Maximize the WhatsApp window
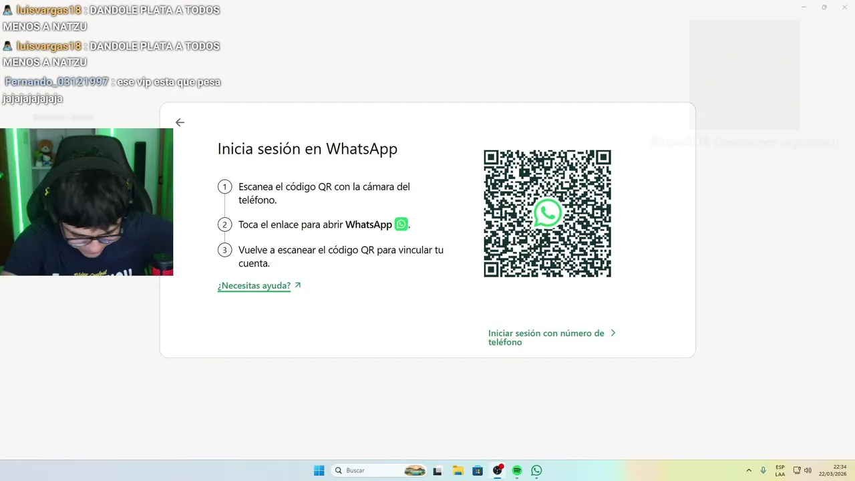The width and height of the screenshot is (855, 481). click(824, 7)
